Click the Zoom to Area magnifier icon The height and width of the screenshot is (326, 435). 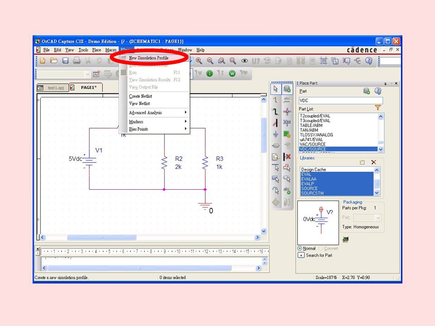click(x=221, y=61)
